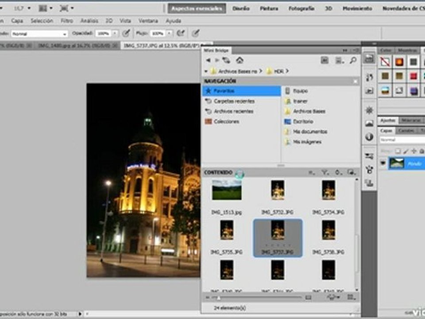Viewport: 425px width, 319px height.
Task: Enable airbrush mode next to Flujo
Action: (x=181, y=33)
